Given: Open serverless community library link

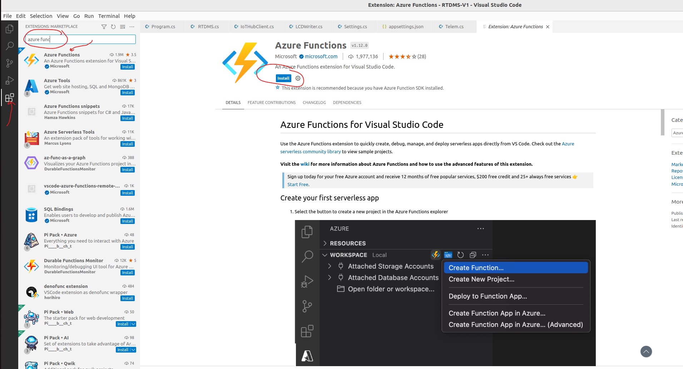Looking at the screenshot, I should (x=310, y=151).
